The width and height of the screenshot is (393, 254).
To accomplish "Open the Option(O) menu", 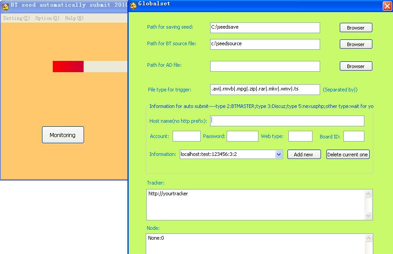I will [47, 18].
